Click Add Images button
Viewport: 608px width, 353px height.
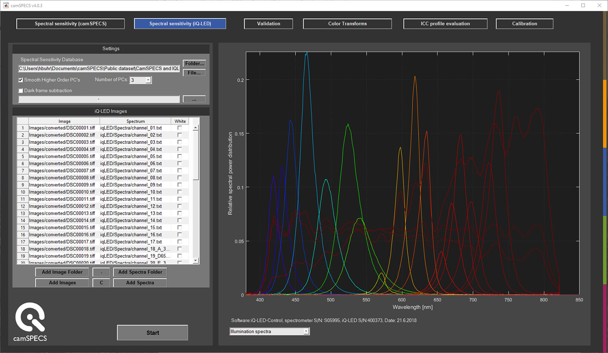click(x=62, y=283)
